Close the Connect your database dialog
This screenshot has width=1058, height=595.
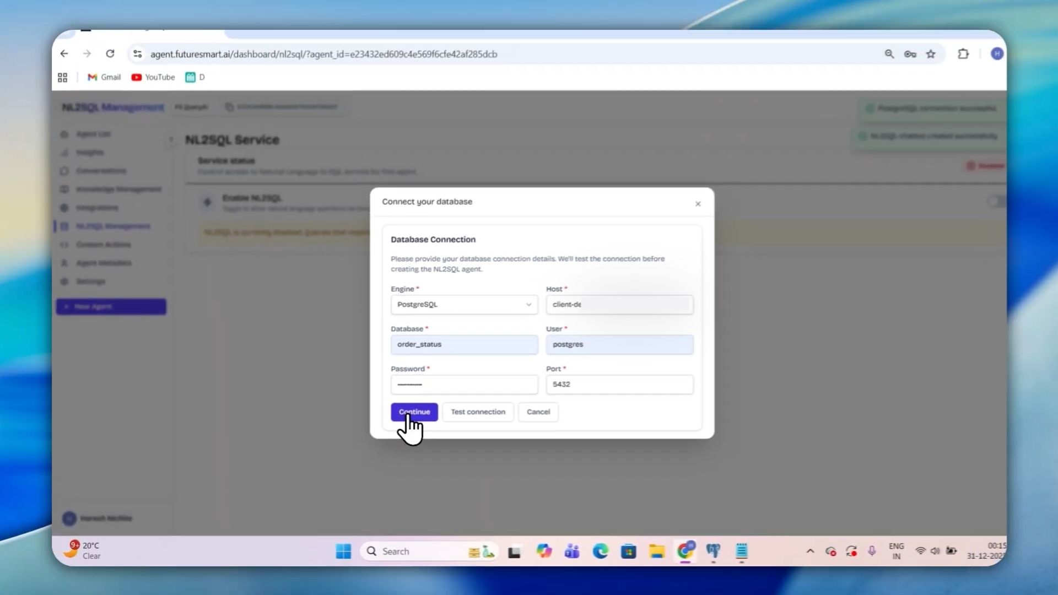(x=698, y=204)
